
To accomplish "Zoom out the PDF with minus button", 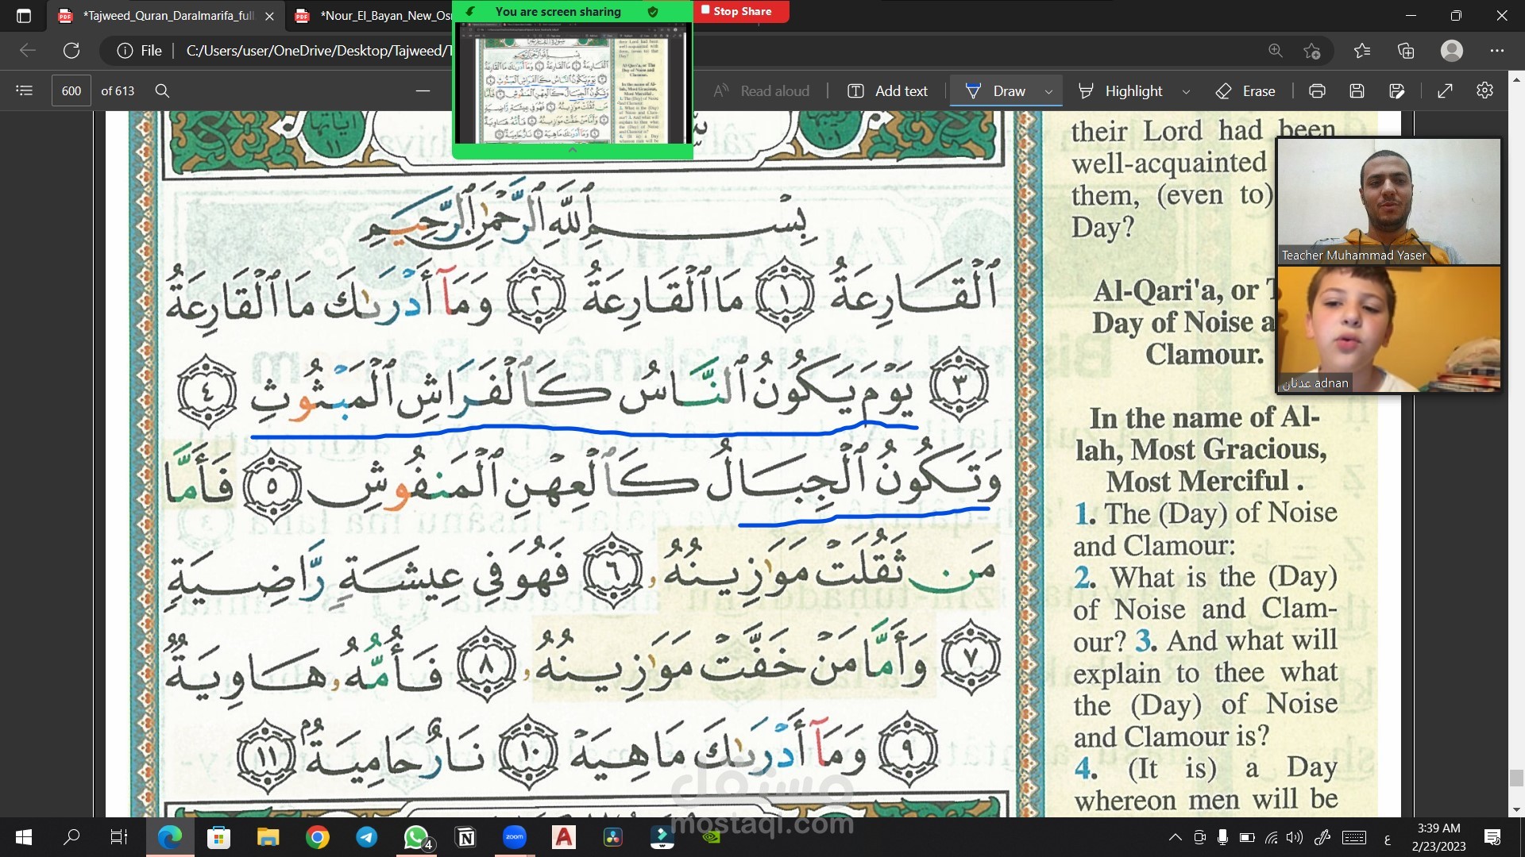I will (x=423, y=90).
